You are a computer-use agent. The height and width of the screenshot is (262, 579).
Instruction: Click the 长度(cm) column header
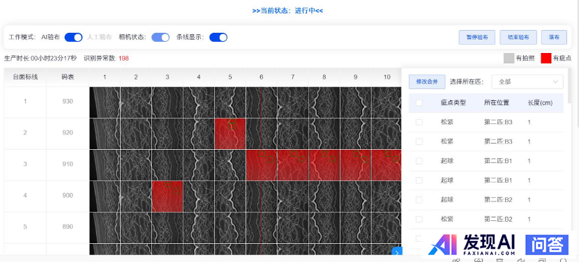click(540, 103)
